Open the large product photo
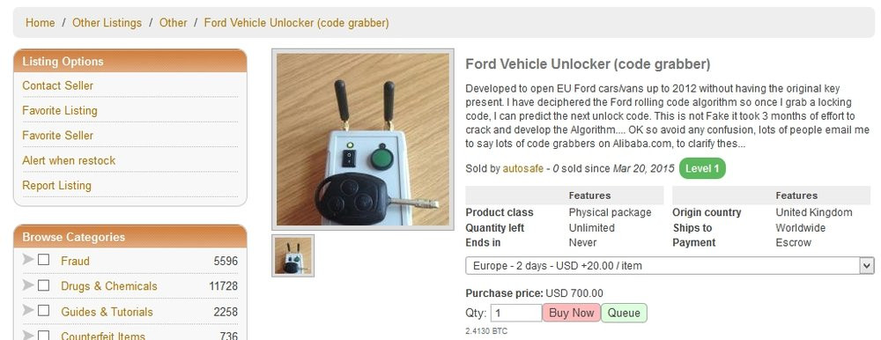The height and width of the screenshot is (340, 881). [363, 139]
